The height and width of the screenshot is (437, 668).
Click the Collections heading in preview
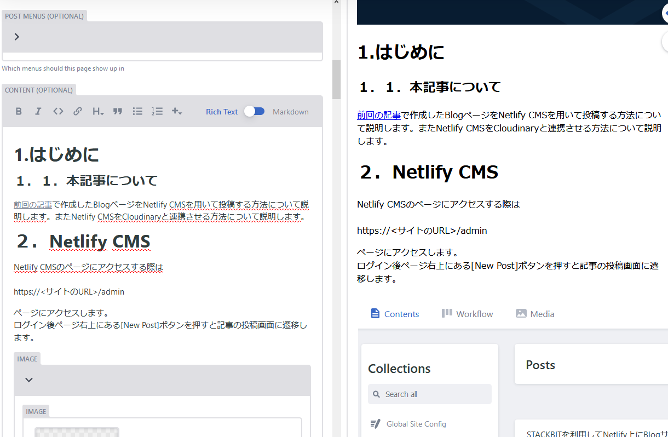(x=399, y=369)
